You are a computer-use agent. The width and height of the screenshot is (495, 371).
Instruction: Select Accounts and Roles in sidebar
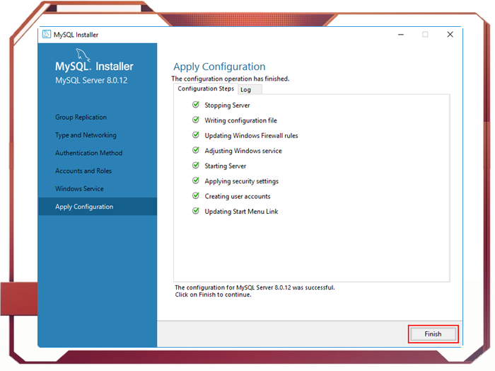coord(83,171)
